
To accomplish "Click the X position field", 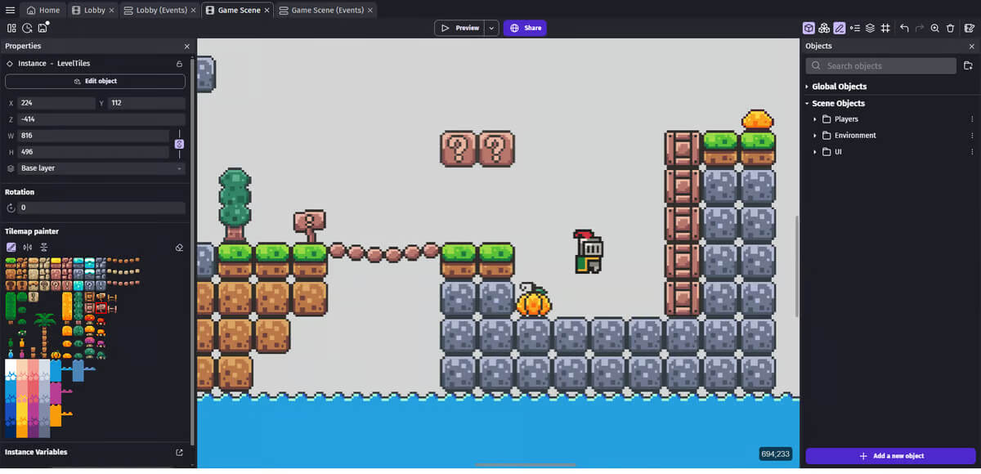I will point(56,103).
